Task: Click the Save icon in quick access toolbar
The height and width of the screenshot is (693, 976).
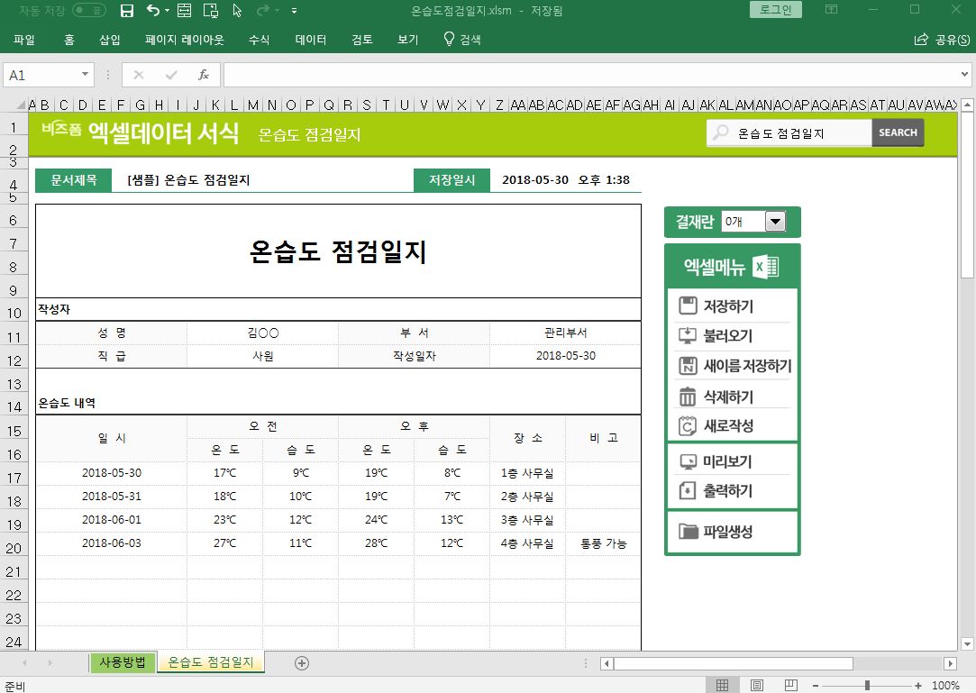Action: pyautogui.click(x=127, y=11)
